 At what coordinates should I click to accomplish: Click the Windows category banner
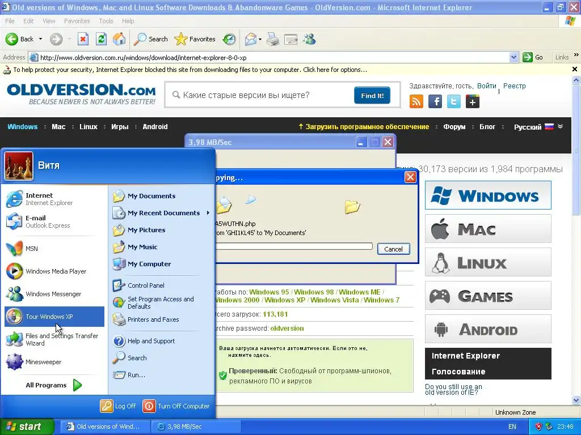pyautogui.click(x=488, y=195)
